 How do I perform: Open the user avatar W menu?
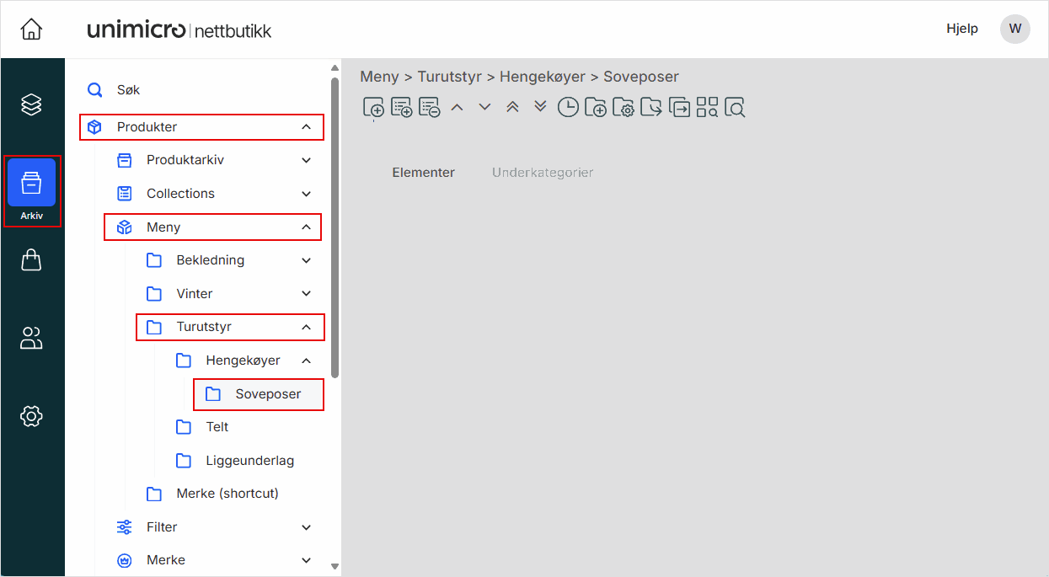[1014, 29]
